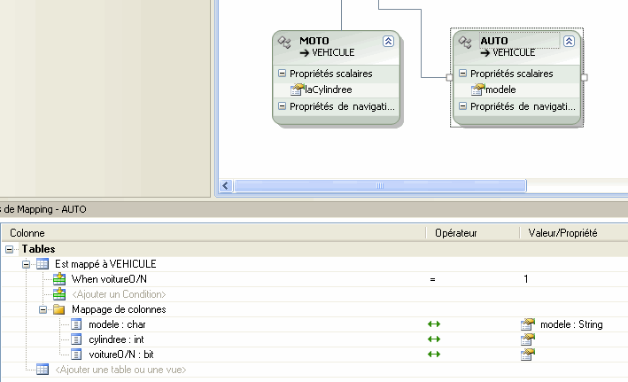Viewport: 628px width, 382px height.
Task: Click the modele : char column icon
Action: tap(76, 324)
